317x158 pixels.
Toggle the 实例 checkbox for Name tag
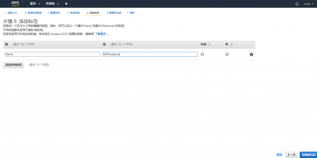[x=202, y=54]
